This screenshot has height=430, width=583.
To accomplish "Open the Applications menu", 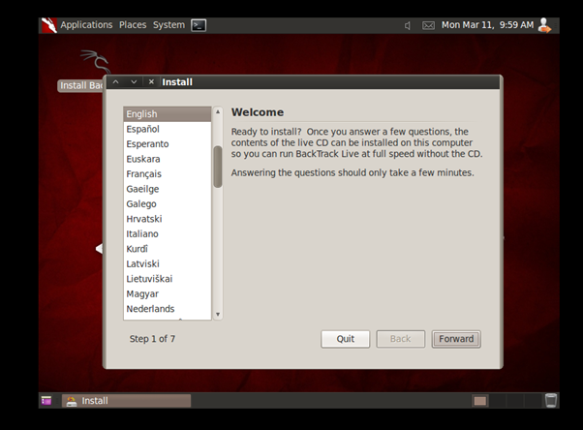I will tap(86, 25).
